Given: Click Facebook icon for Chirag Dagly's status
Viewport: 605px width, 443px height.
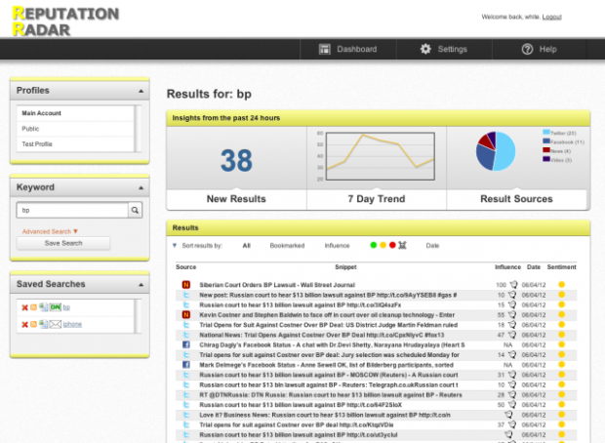Looking at the screenshot, I should 186,345.
